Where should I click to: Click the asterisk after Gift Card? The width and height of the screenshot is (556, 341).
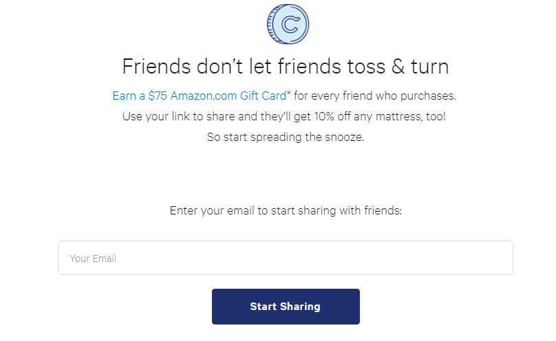tap(288, 93)
